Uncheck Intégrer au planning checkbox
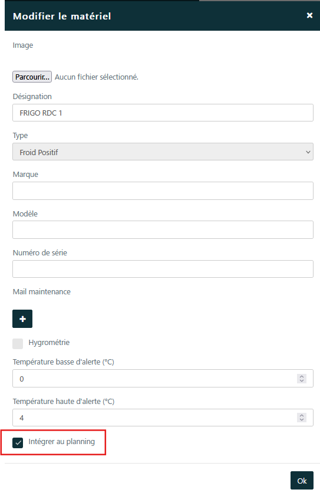 pos(18,443)
